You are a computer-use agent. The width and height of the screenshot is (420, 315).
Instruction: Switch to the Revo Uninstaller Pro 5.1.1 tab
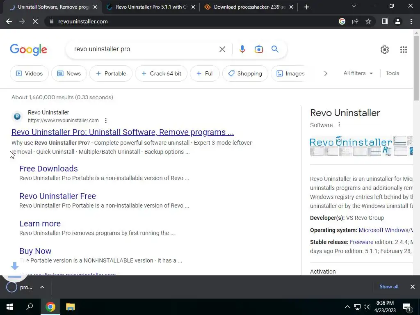[151, 7]
